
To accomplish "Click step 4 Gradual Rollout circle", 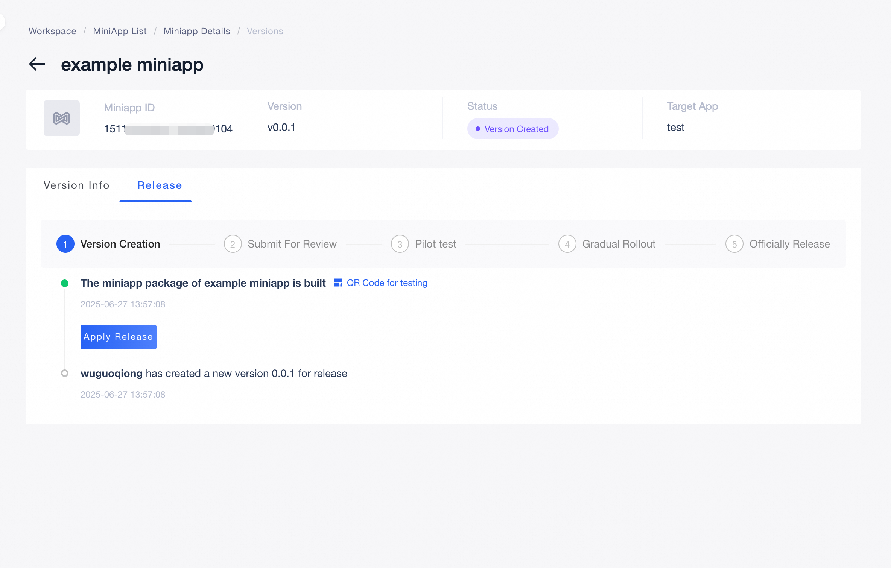I will tap(567, 244).
